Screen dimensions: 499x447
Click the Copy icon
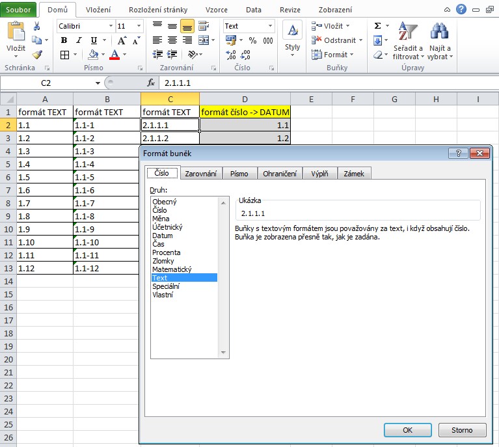click(x=36, y=40)
